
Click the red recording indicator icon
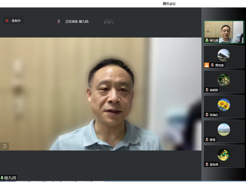pos(7,21)
